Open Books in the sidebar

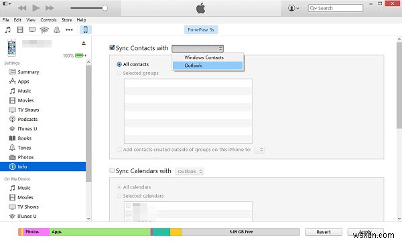tap(24, 138)
